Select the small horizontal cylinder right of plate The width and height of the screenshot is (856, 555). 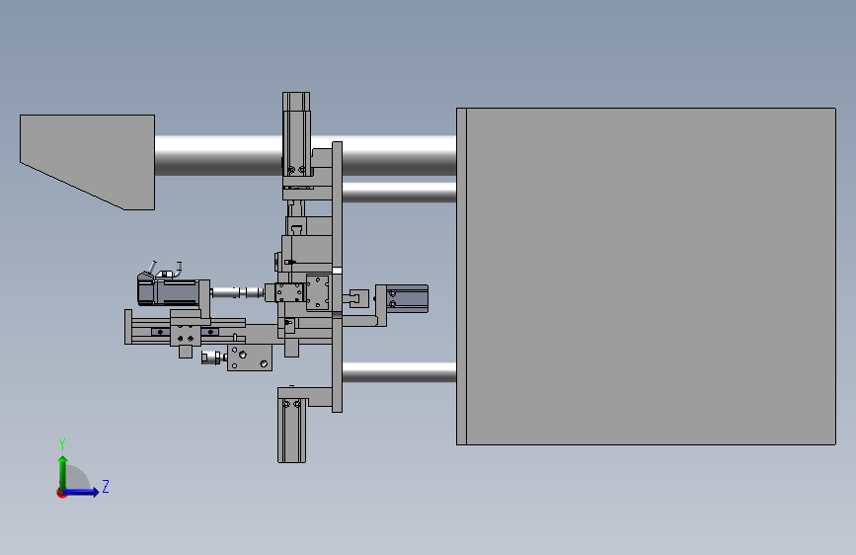407,298
